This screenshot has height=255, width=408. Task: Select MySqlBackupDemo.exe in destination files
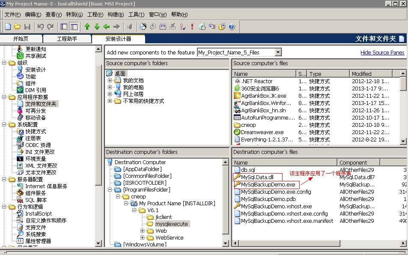268,184
